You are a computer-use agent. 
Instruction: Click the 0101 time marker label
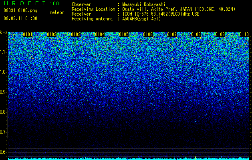(x=28, y=34)
